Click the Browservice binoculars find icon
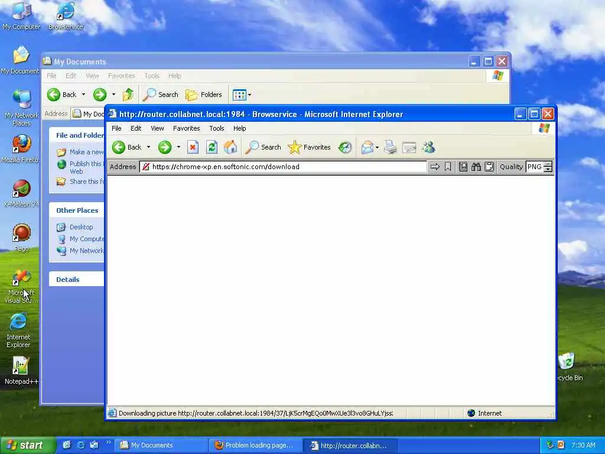The image size is (605, 454). pos(476,167)
